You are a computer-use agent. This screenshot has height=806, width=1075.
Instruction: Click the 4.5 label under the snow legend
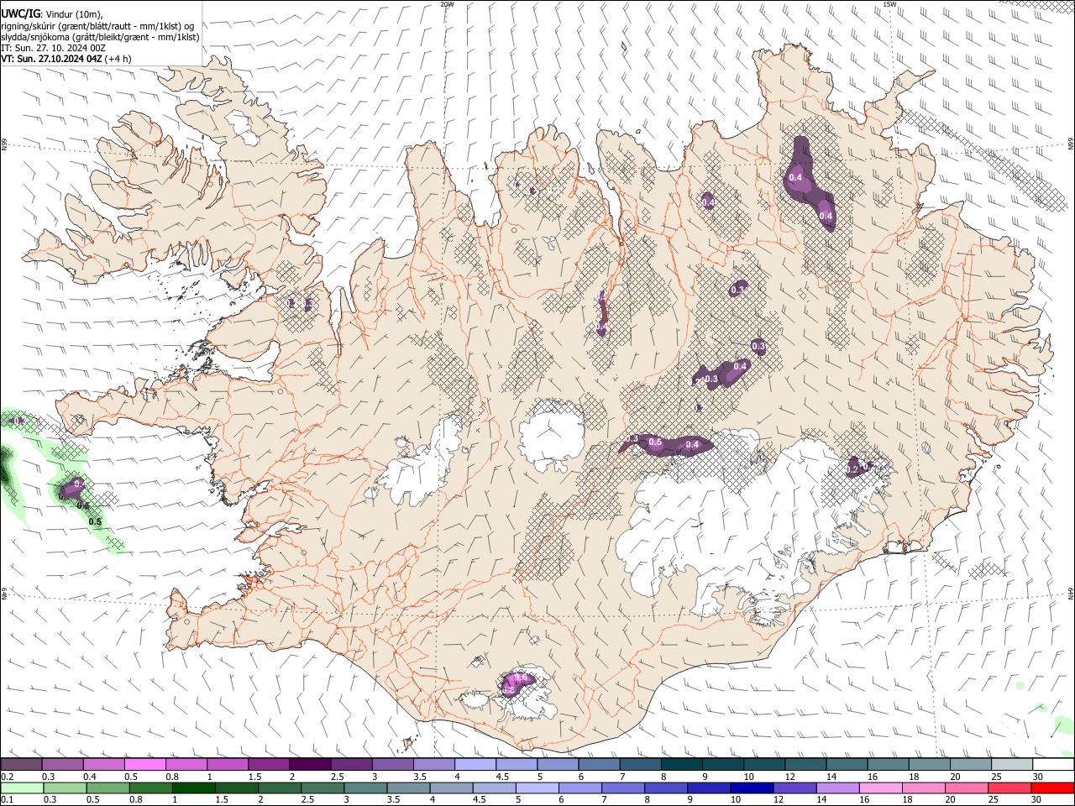502,777
